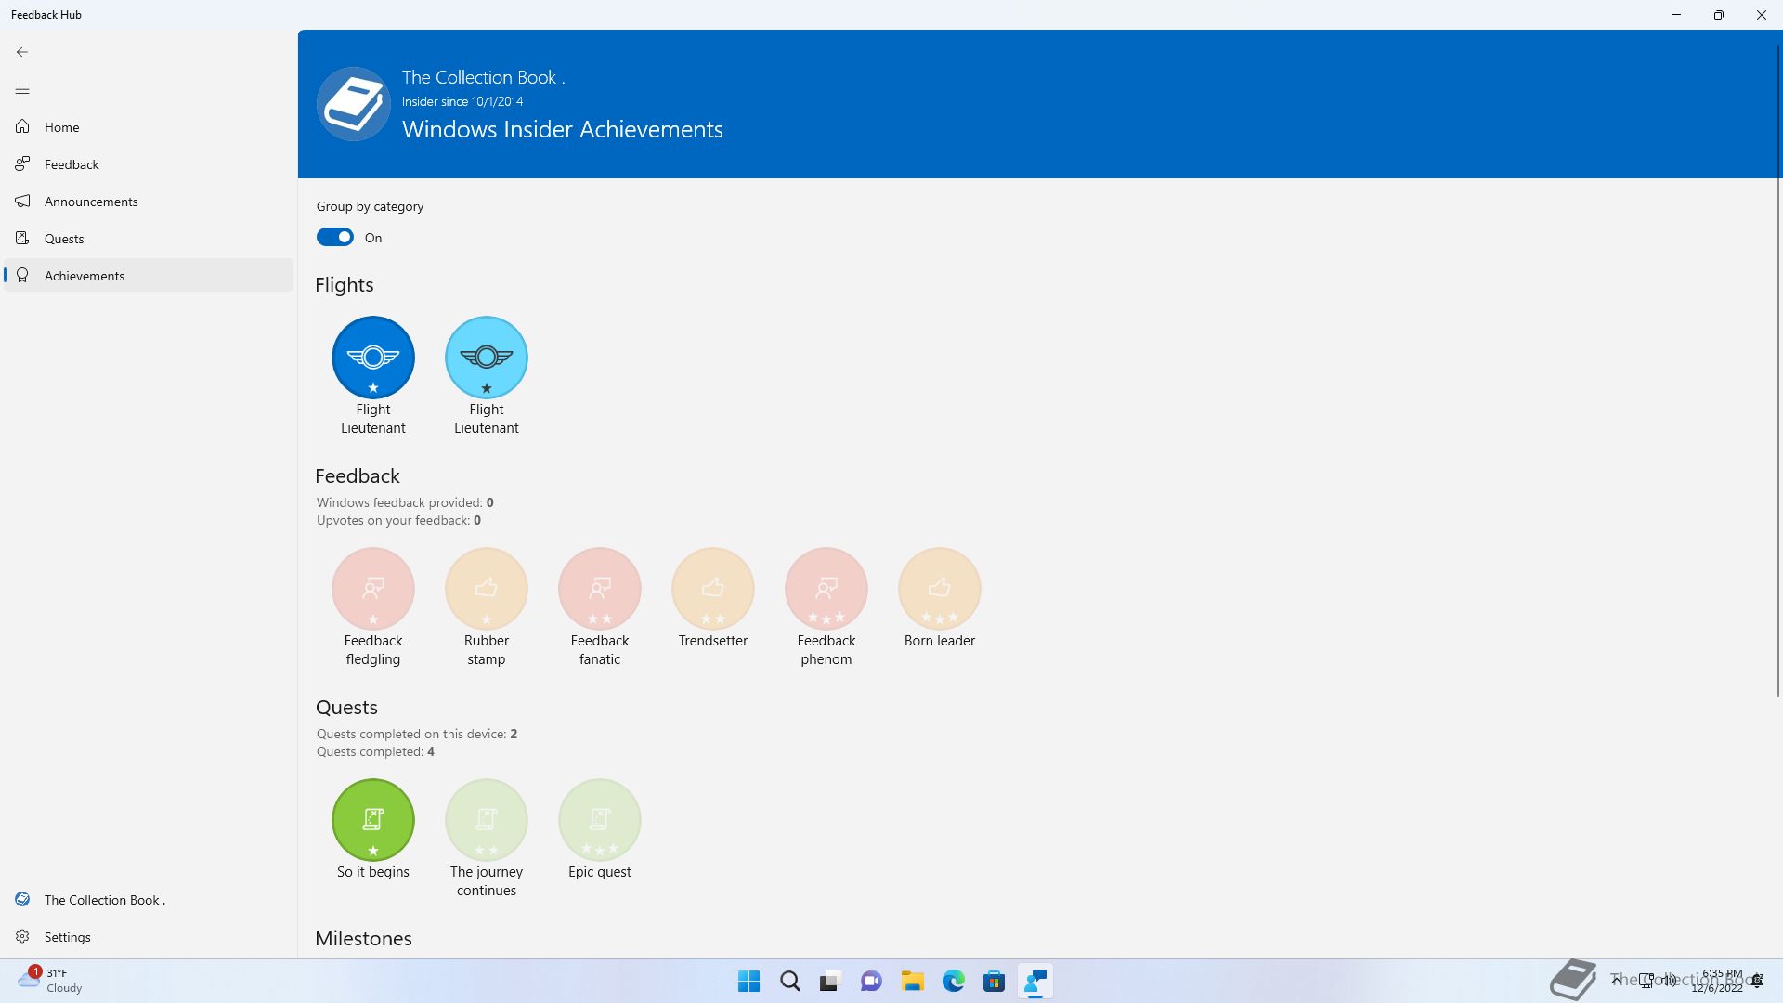Click the back arrow button
Screen dimensions: 1783x1003
22,52
